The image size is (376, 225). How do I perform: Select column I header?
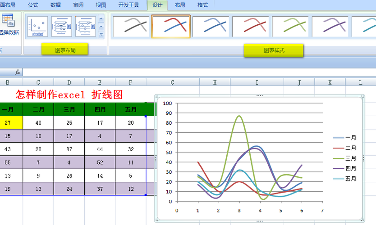coord(257,82)
